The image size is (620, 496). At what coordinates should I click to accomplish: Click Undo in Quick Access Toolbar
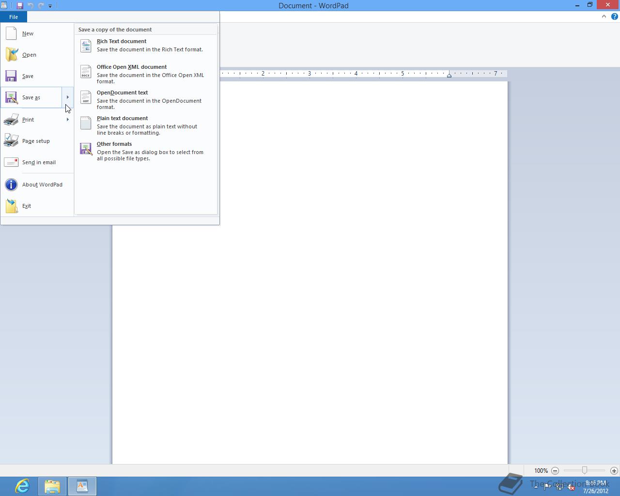[x=31, y=6]
